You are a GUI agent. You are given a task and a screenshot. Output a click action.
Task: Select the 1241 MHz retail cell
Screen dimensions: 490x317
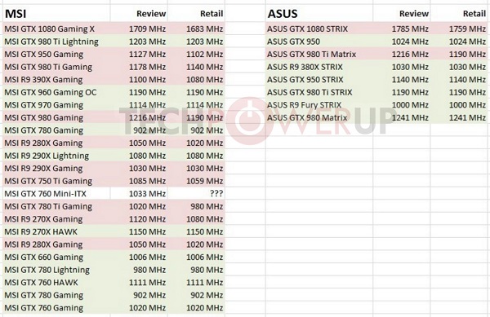pyautogui.click(x=459, y=117)
